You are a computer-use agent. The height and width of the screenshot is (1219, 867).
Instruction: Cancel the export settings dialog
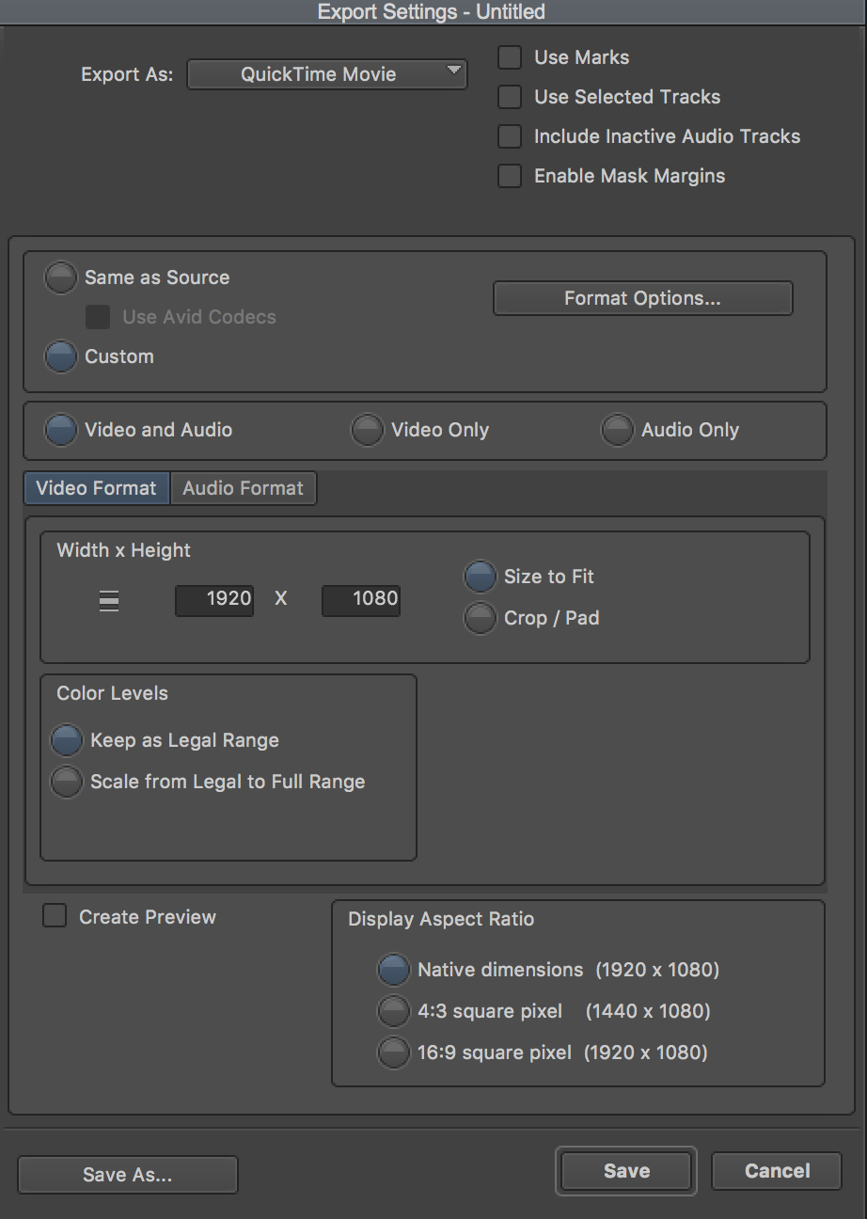pos(777,1171)
